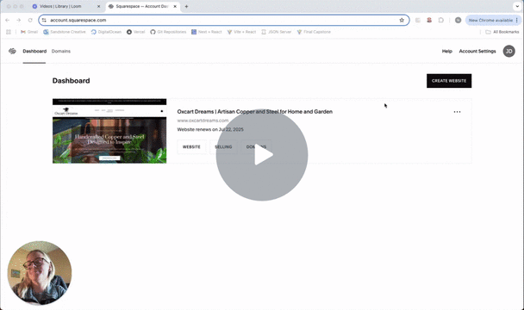Click the Squarespace logo icon
The width and height of the screenshot is (524, 310).
(12, 51)
